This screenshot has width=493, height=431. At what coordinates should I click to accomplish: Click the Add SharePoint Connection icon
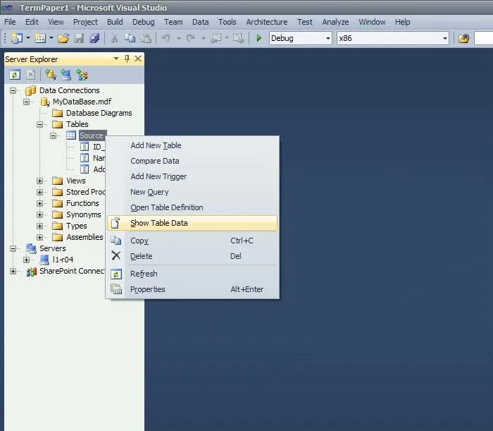pos(82,75)
